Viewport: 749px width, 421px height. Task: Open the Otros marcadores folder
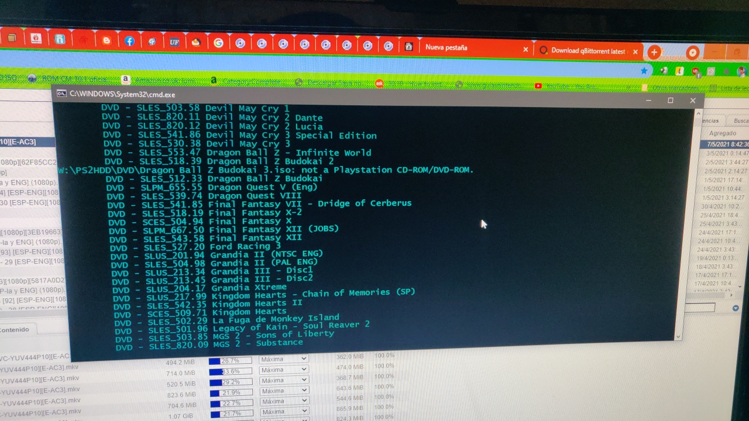coord(671,87)
